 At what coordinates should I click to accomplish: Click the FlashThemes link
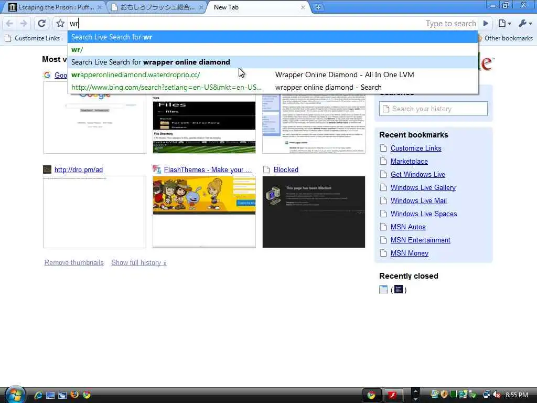(208, 169)
